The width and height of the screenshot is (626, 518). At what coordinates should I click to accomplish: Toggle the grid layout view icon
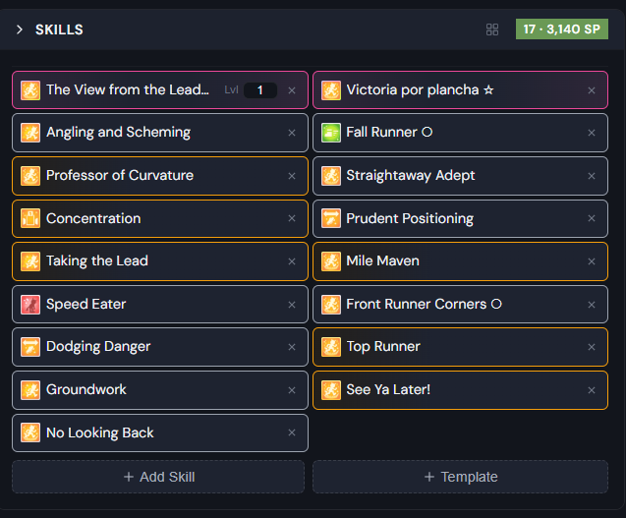pyautogui.click(x=492, y=29)
